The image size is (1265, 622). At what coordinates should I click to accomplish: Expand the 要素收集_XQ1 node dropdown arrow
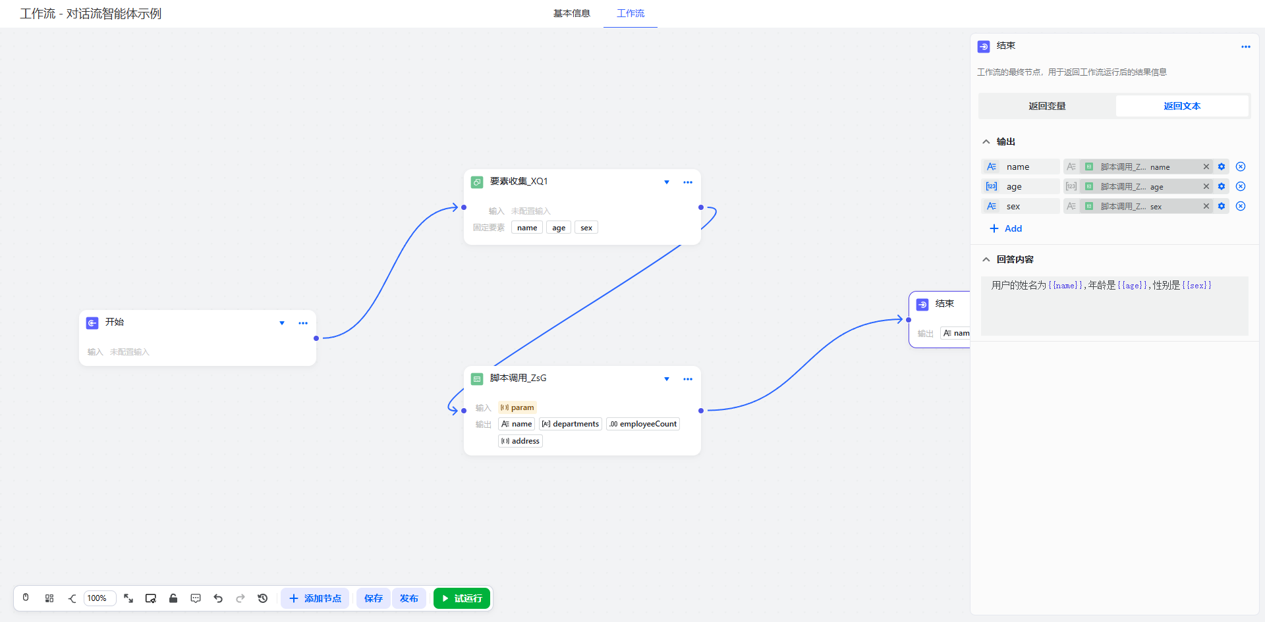(x=667, y=182)
